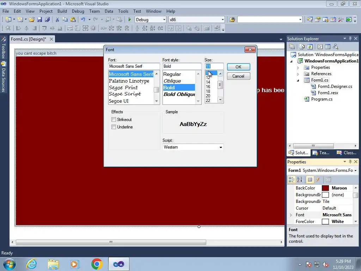Click the Font name input field
This screenshot has height=271, width=361.
click(134, 66)
